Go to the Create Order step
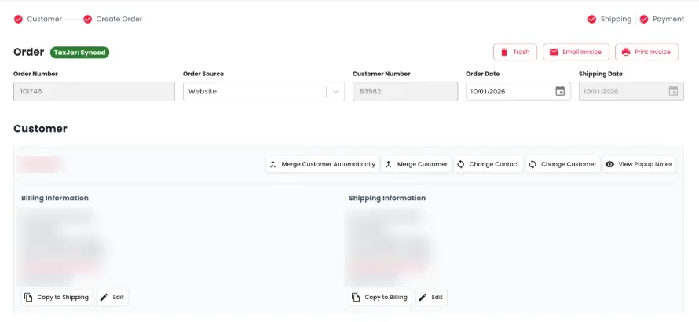 (x=113, y=19)
